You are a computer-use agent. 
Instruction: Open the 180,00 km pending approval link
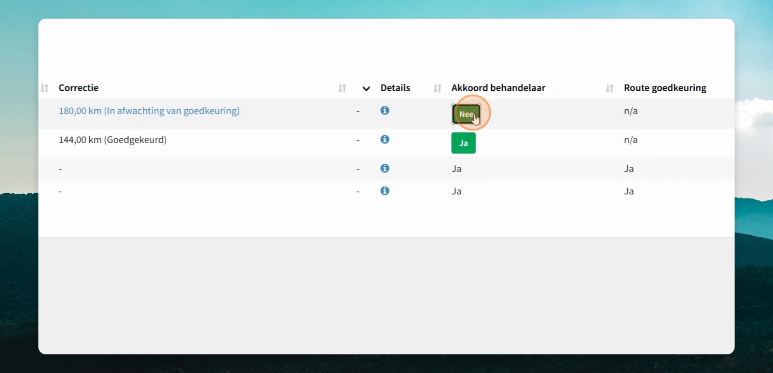pyautogui.click(x=149, y=111)
